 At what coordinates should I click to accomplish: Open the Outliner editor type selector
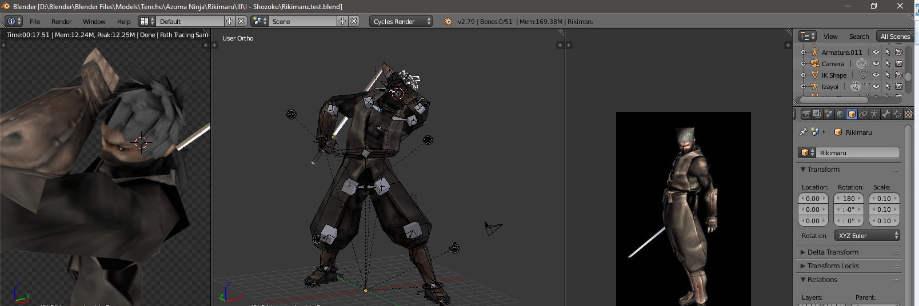point(808,36)
